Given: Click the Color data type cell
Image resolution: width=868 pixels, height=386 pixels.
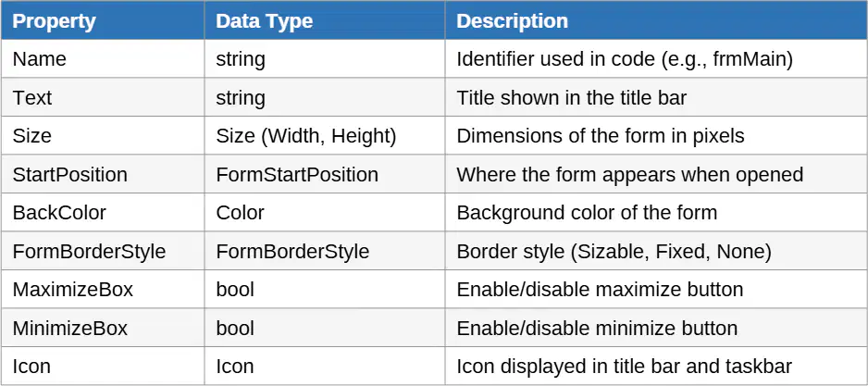Looking at the screenshot, I should click(x=325, y=213).
